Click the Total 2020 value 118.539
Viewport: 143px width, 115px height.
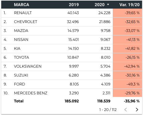click(x=104, y=101)
